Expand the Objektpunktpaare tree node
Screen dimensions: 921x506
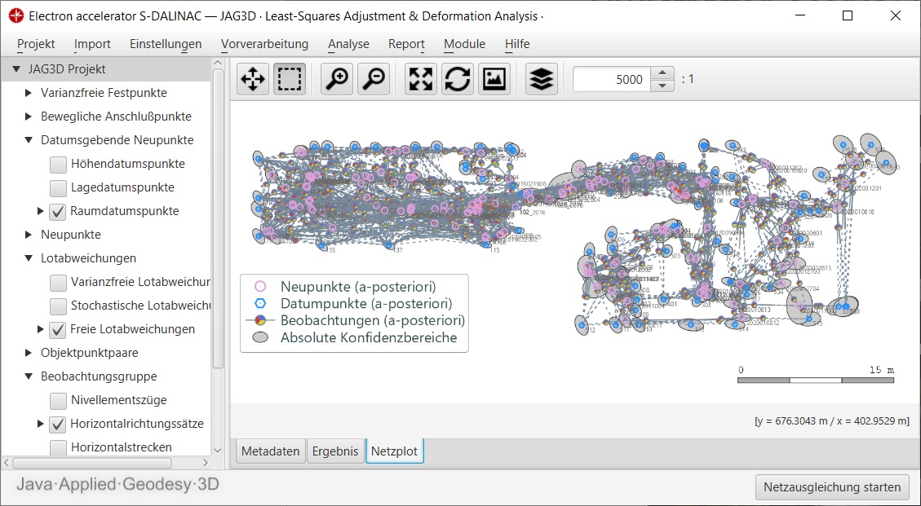click(x=29, y=354)
